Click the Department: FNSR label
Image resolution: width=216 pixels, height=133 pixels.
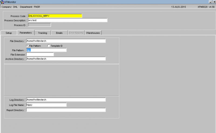(30, 7)
